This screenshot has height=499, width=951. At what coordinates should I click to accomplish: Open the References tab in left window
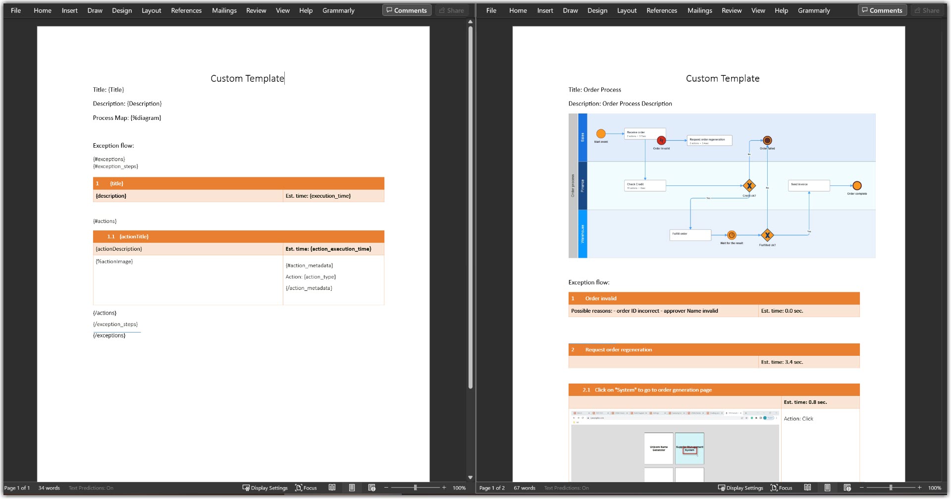coord(186,10)
